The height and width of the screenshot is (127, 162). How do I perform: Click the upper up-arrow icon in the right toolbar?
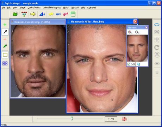pyautogui.click(x=157, y=40)
